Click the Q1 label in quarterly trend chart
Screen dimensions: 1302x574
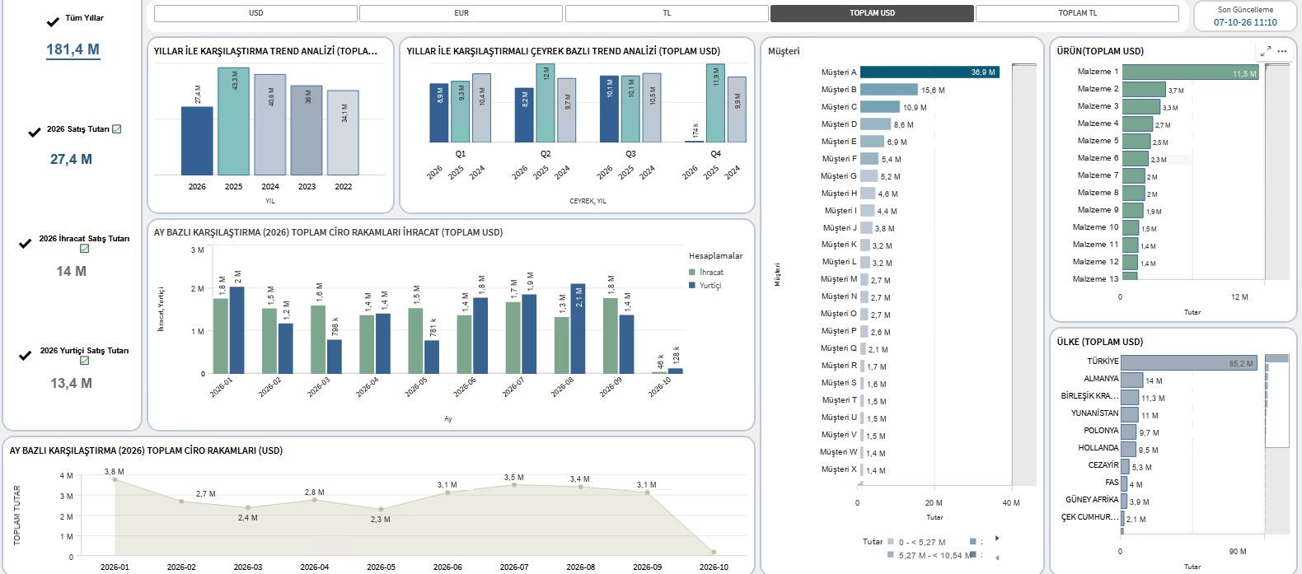[x=461, y=154]
